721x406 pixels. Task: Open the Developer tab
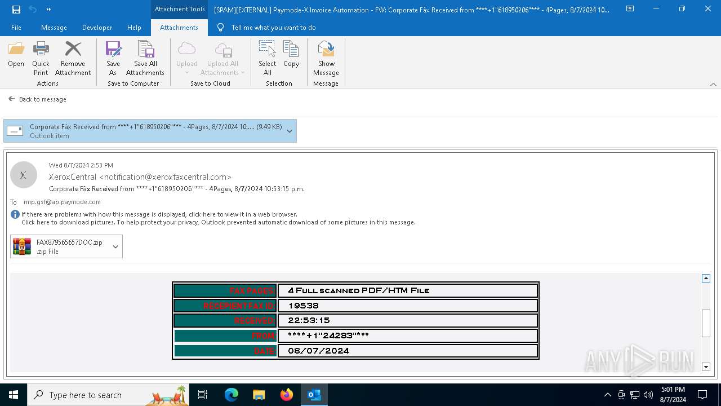(96, 27)
